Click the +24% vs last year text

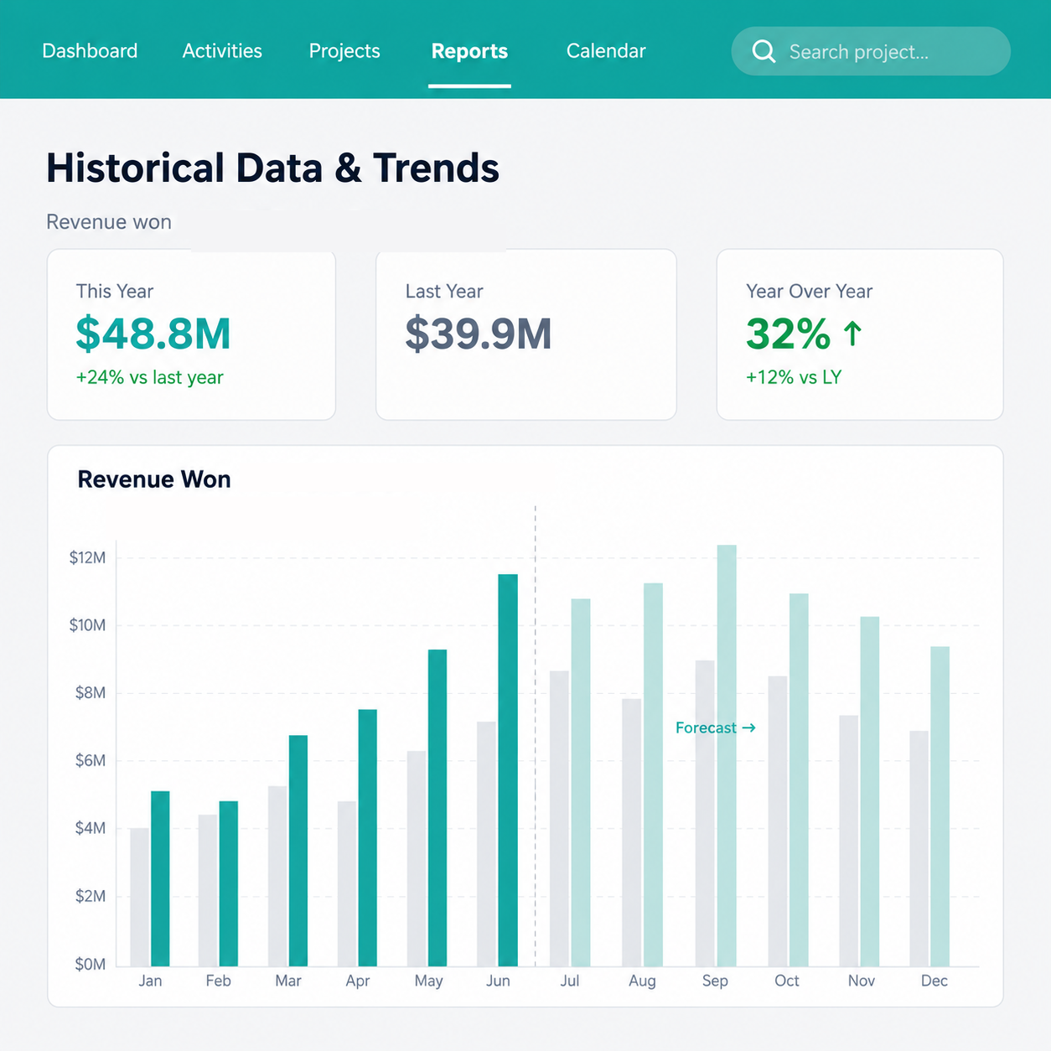click(x=149, y=377)
